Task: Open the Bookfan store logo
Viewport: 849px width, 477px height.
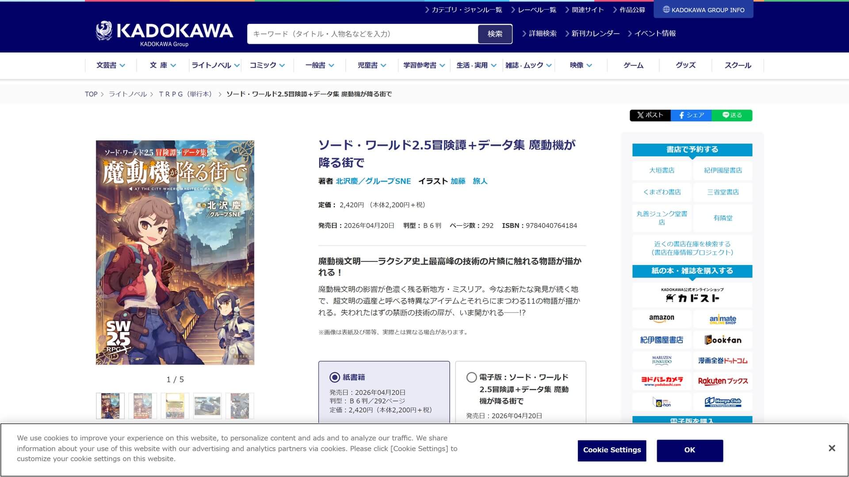Action: click(723, 340)
